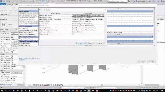Click Cancelar in the energy settings dialog
The width and height of the screenshot is (165, 92).
(151, 62)
